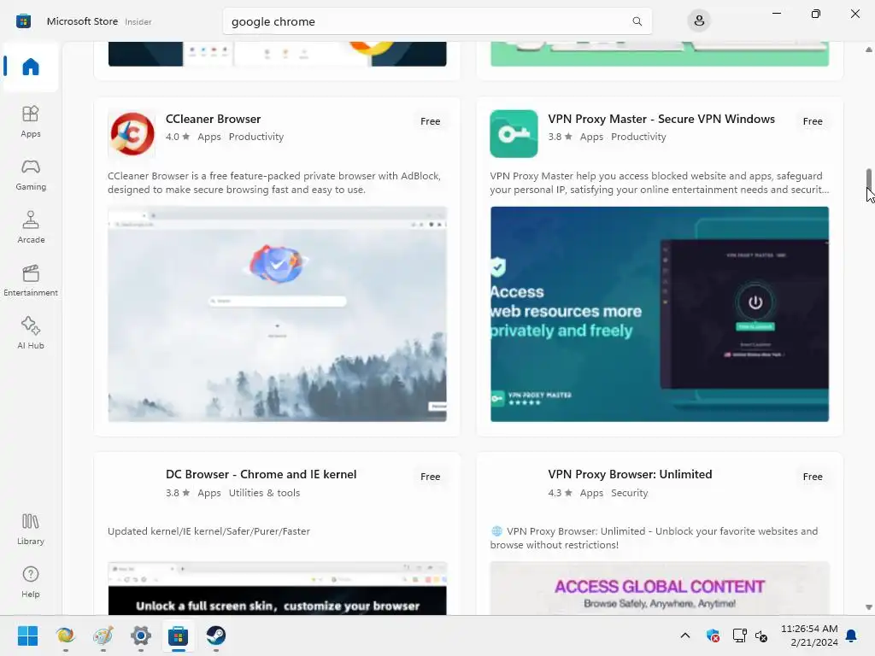Click the Microsoft Store logo icon
The height and width of the screenshot is (656, 875).
[23, 21]
